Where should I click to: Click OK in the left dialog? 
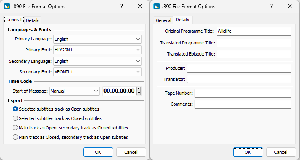click(98, 152)
